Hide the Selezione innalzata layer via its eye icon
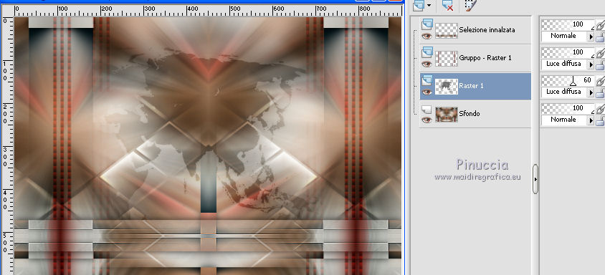605x275 pixels. [x=427, y=36]
